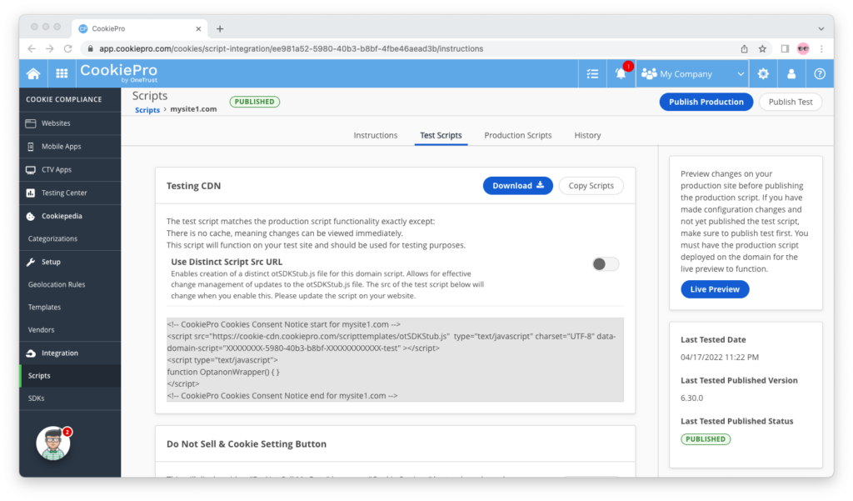Viewport: 853px width, 501px height.
Task: Click the Publish Test button
Action: (790, 102)
